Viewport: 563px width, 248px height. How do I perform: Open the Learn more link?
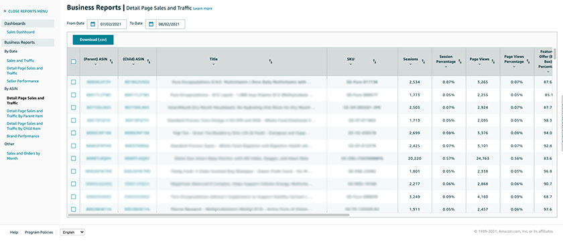coord(202,9)
